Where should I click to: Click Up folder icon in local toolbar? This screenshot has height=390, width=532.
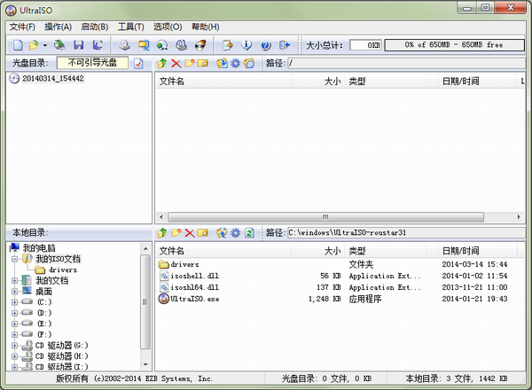162,232
